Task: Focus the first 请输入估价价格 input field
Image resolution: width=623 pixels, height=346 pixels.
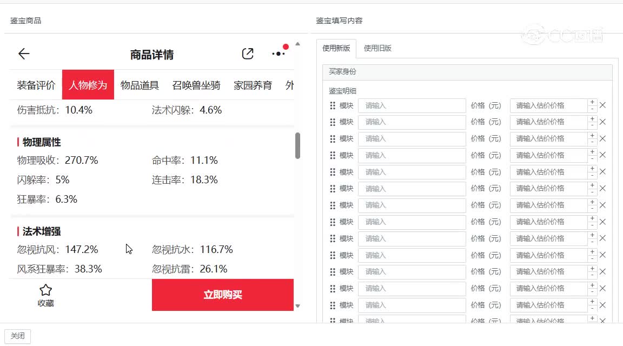Action: pos(548,105)
